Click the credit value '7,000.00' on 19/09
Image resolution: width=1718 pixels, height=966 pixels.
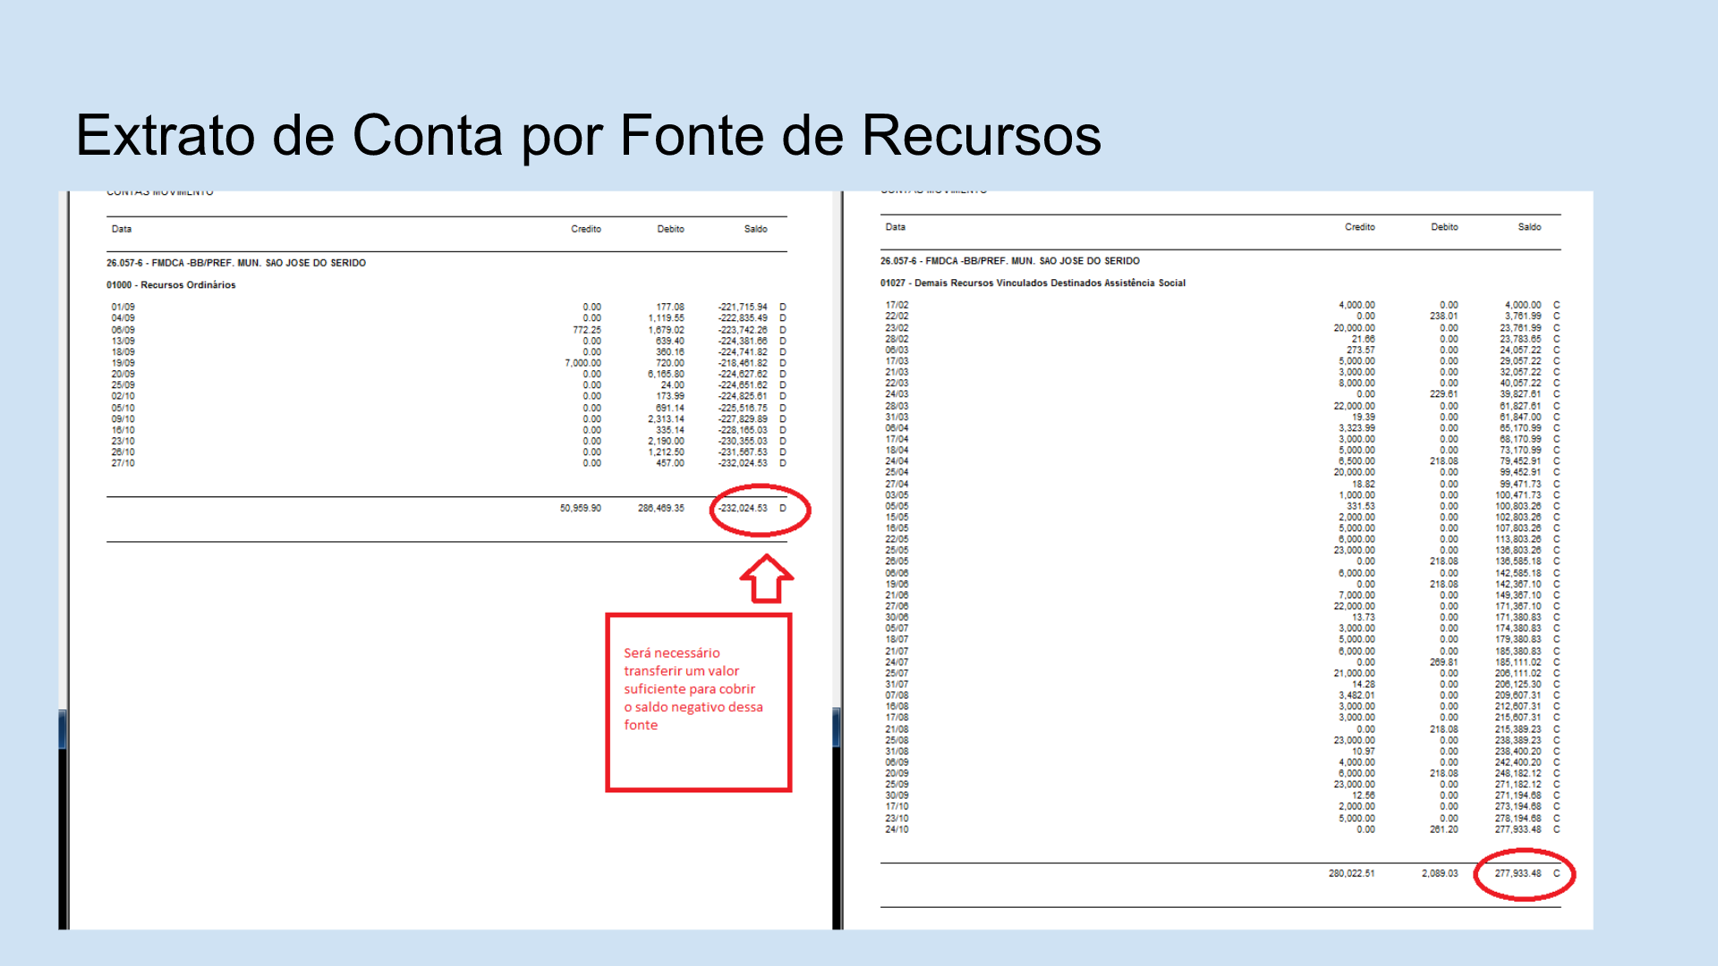[x=583, y=363]
